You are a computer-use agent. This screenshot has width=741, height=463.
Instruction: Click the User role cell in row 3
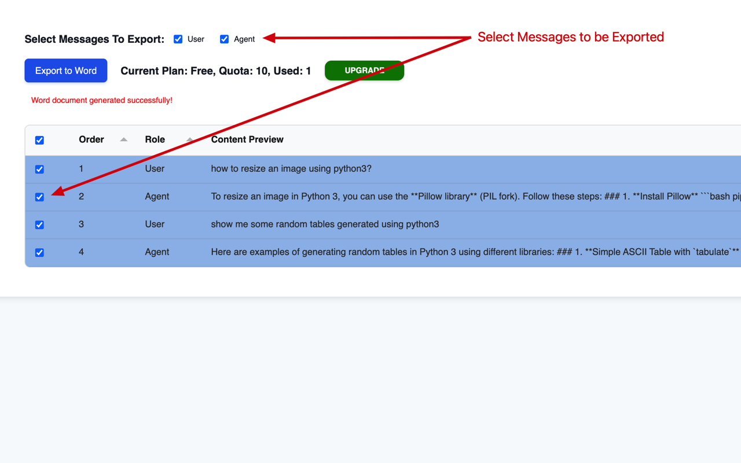[x=155, y=224]
